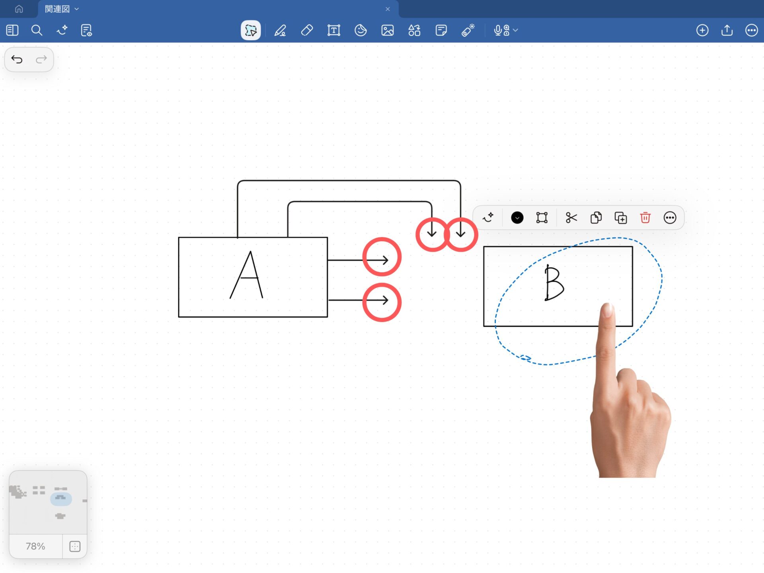Image resolution: width=764 pixels, height=573 pixels.
Task: Toggle the canvas fit view button
Action: click(75, 546)
